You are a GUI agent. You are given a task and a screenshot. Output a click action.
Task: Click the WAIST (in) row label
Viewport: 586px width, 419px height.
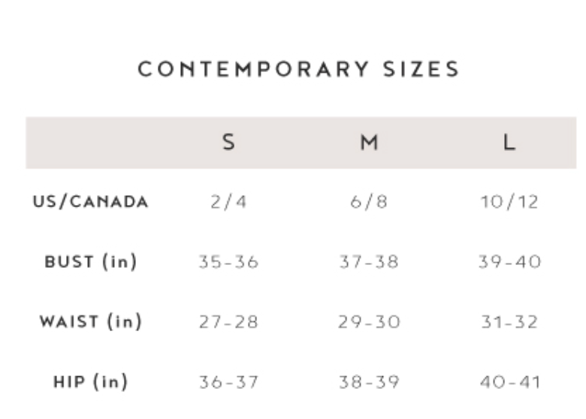click(x=90, y=321)
